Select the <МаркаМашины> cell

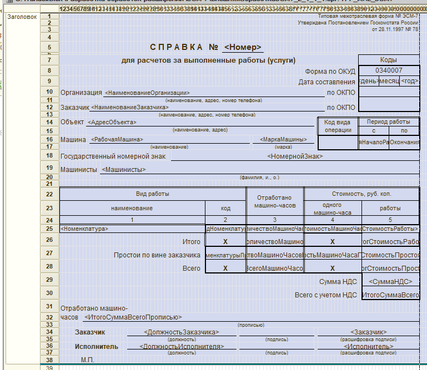(x=284, y=140)
